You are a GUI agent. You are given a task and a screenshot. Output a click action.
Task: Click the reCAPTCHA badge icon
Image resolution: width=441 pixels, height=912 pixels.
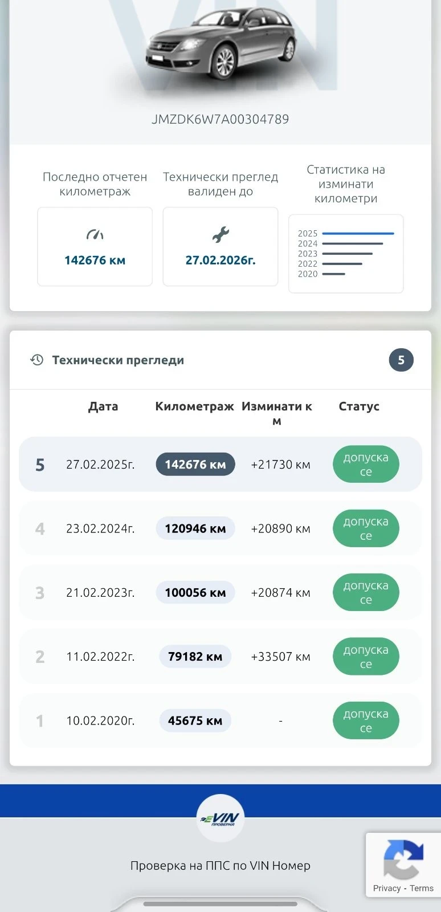pos(403,859)
